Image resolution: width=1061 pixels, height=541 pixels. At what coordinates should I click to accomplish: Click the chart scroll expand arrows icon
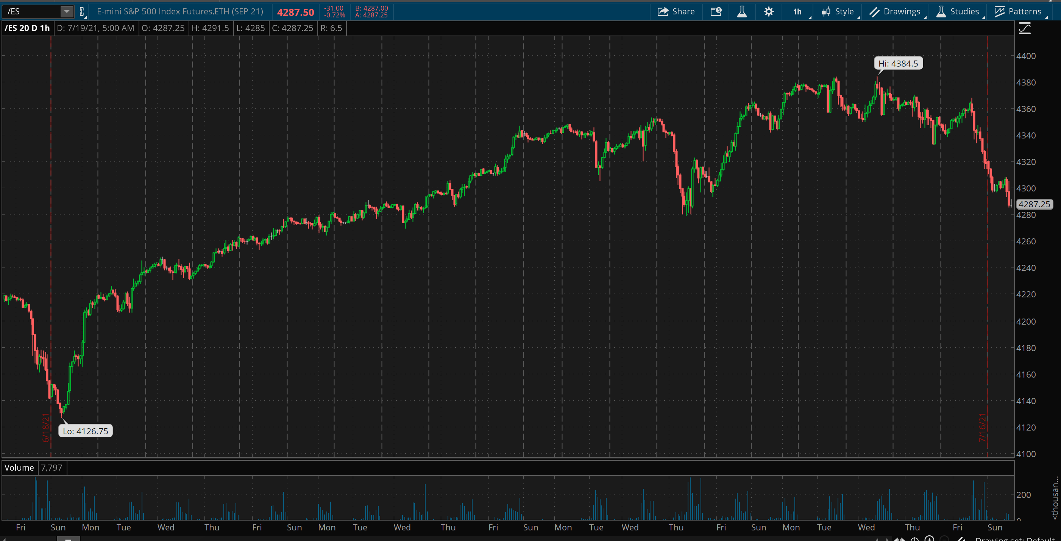[900, 539]
